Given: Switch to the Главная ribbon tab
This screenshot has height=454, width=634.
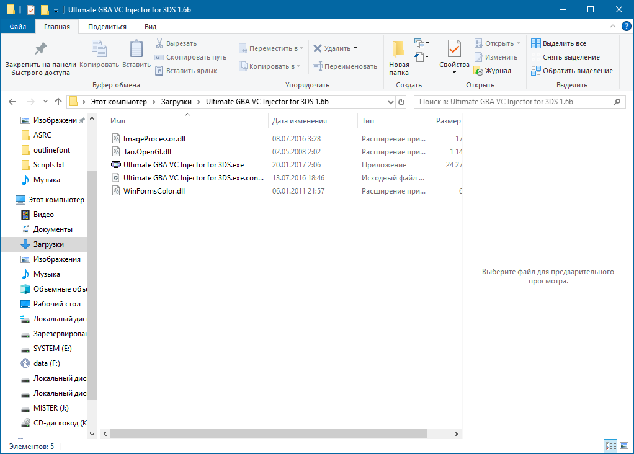Looking at the screenshot, I should tap(57, 27).
